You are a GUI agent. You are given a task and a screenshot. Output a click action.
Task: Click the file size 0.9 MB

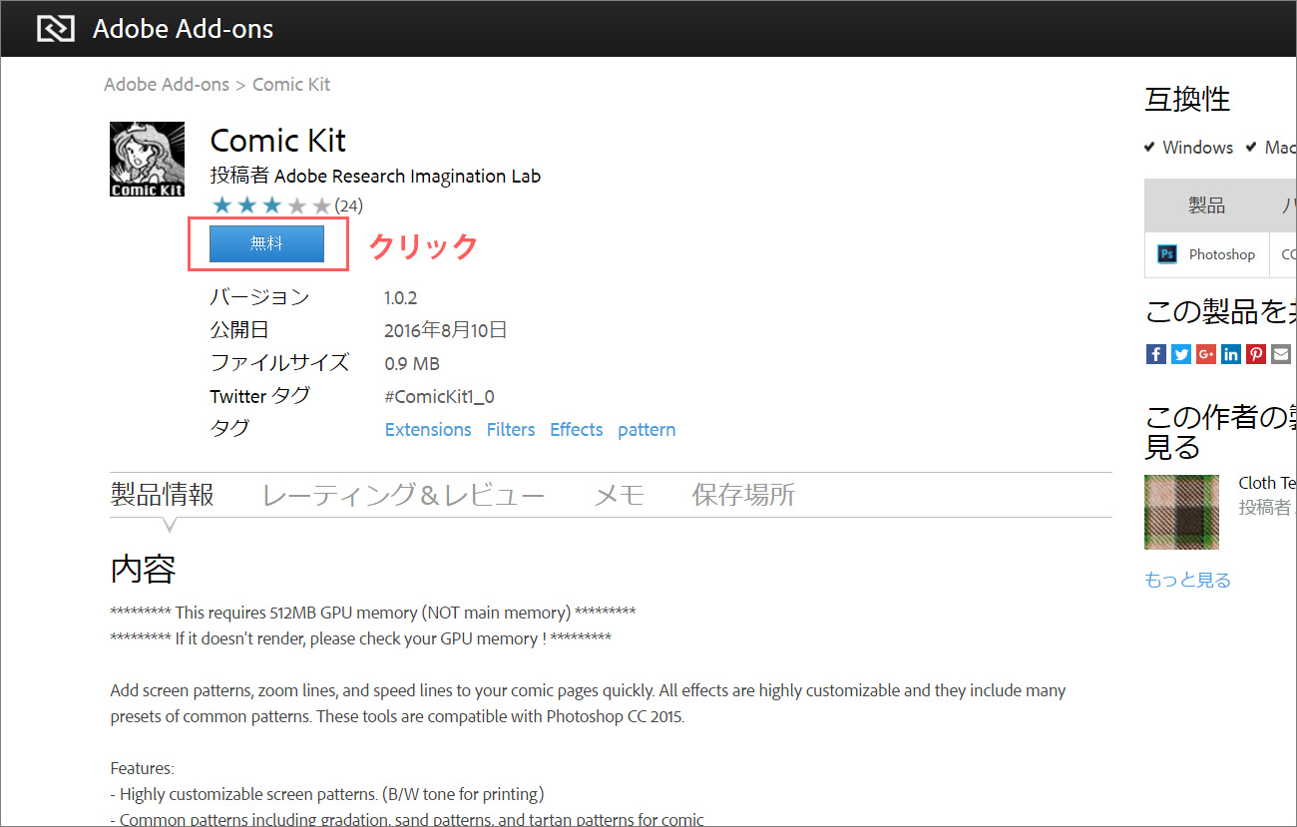click(412, 364)
